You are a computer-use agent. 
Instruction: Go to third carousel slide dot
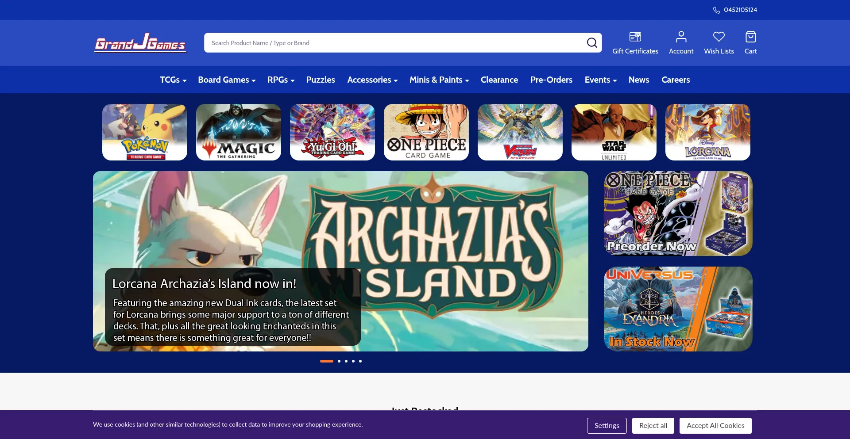coord(346,361)
